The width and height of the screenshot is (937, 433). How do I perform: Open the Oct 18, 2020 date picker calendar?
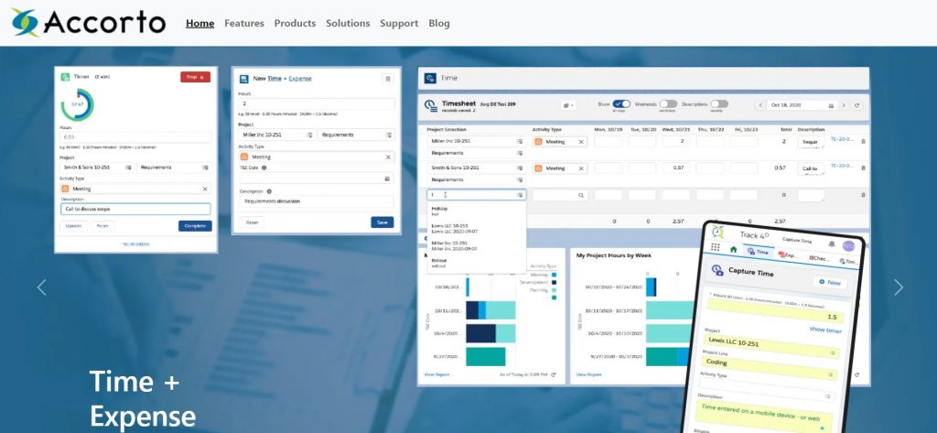pyautogui.click(x=831, y=105)
